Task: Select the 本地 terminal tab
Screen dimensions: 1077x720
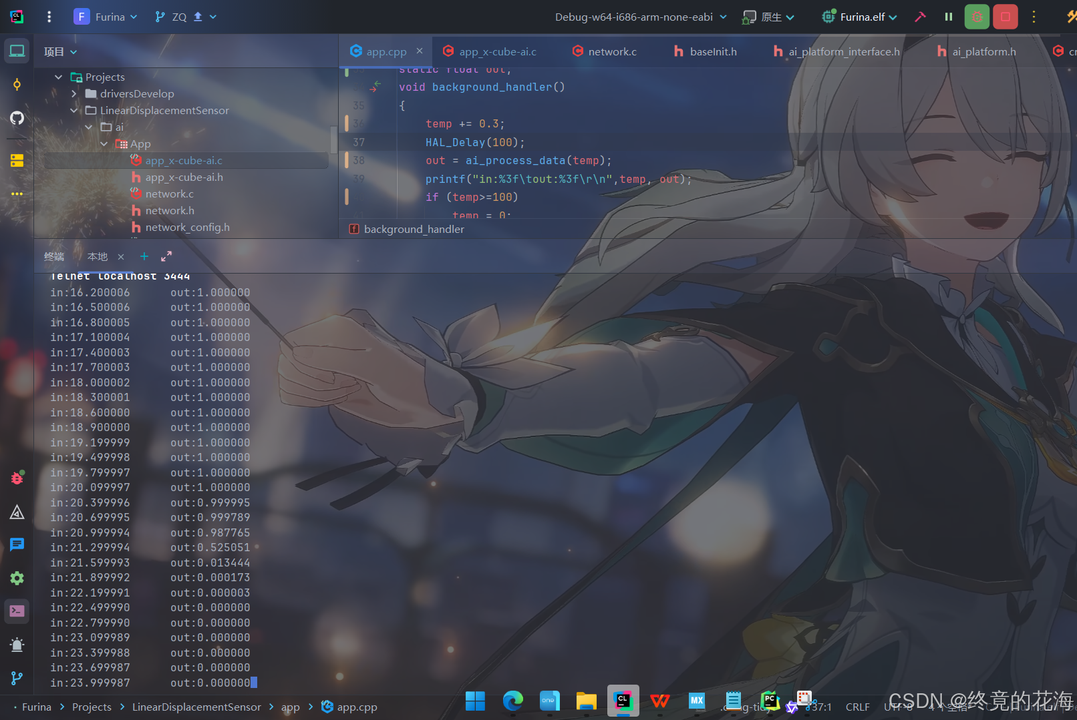Action: [x=98, y=256]
